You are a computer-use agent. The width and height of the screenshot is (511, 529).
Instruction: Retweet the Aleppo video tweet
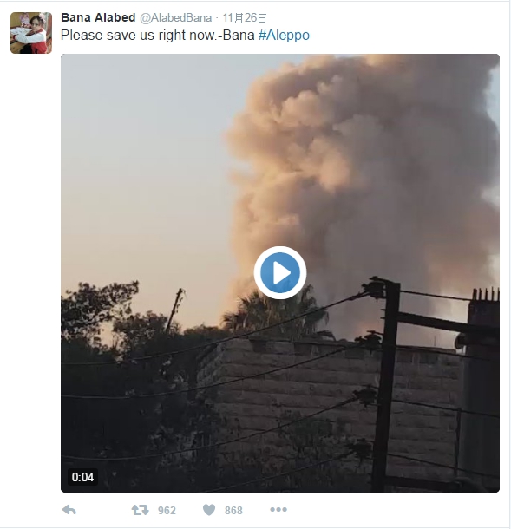[x=140, y=510]
